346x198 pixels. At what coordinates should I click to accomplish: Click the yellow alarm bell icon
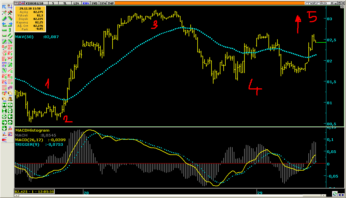click(10, 99)
